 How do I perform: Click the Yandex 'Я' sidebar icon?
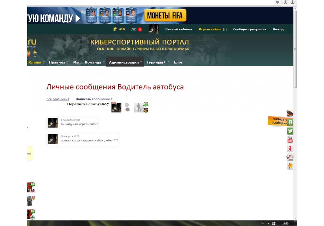tap(290, 149)
